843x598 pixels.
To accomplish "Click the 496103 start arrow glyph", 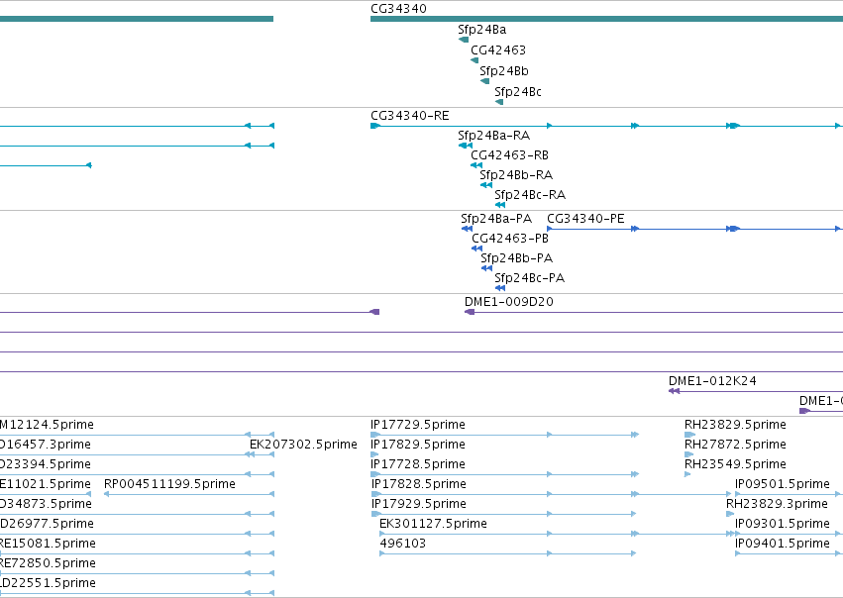I will pyautogui.click(x=382, y=553).
